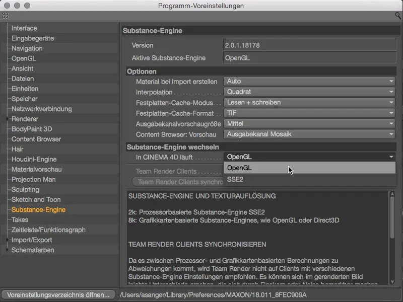The height and width of the screenshot is (302, 403).
Task: Click the Optionen section header
Action: [261, 71]
